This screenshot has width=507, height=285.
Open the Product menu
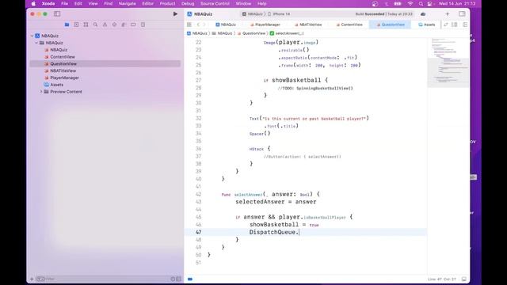167,3
